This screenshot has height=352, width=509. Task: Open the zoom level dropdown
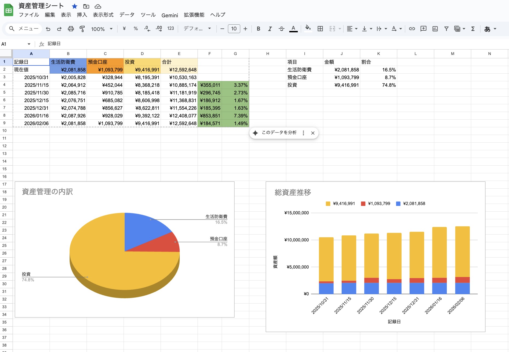(x=102, y=28)
